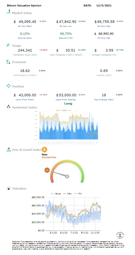Click the Usage wrench icon
Image resolution: width=135 pixels, height=255 pixels.
click(x=8, y=45)
